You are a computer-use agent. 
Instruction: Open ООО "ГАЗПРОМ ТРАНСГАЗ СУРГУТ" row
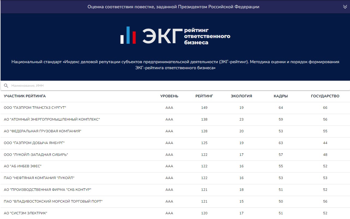pos(175,108)
